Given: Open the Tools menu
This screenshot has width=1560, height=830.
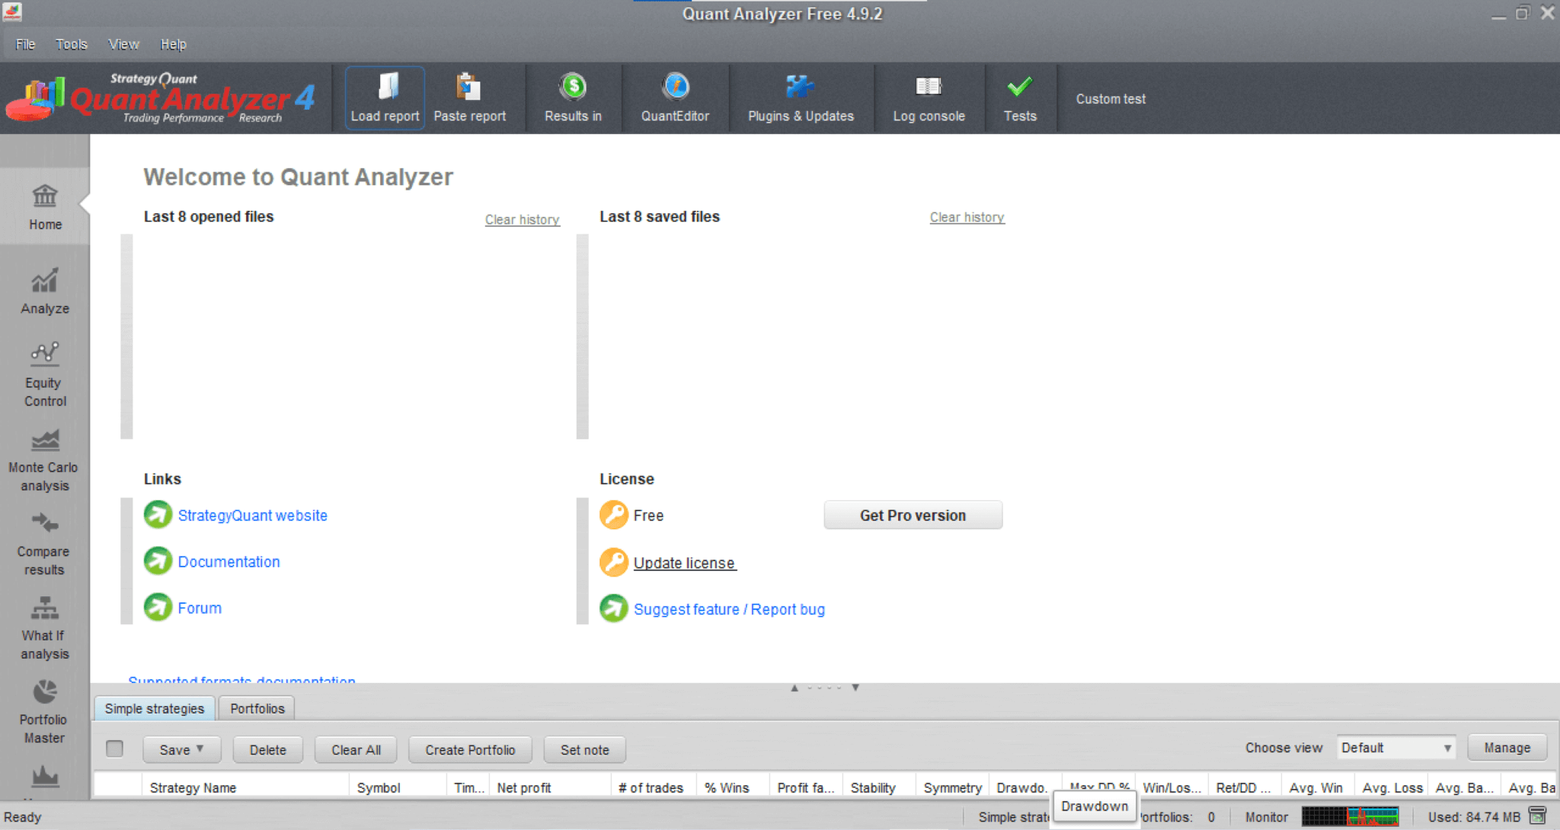Looking at the screenshot, I should (x=71, y=44).
